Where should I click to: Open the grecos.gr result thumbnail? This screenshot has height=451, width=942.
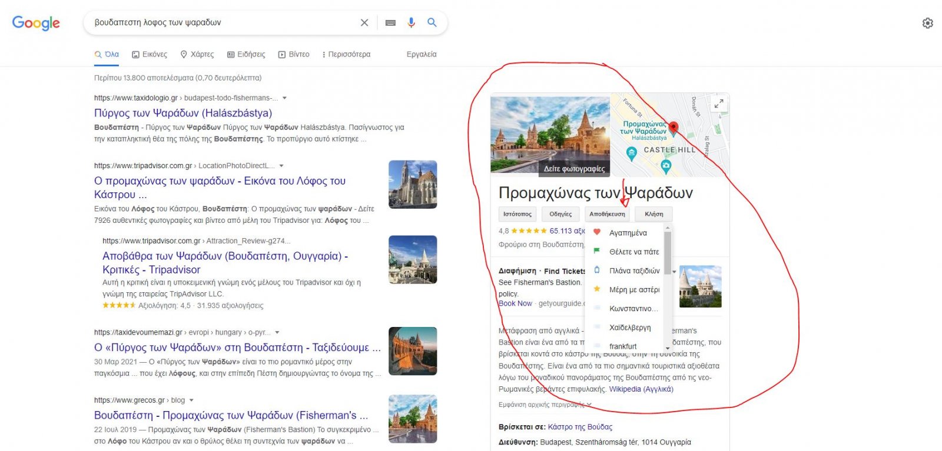click(x=413, y=419)
